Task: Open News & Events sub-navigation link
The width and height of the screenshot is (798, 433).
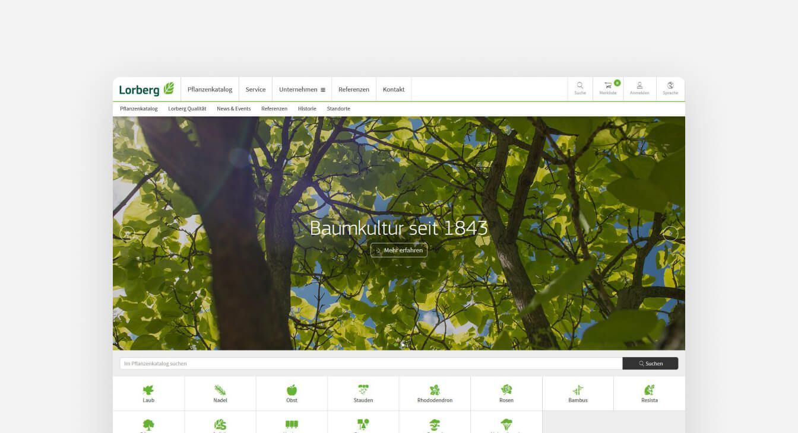Action: (x=234, y=109)
